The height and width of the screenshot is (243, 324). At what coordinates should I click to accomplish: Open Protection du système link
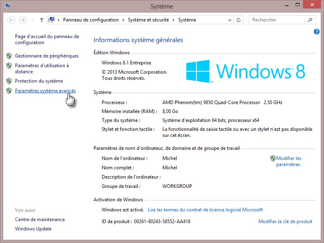(x=39, y=81)
